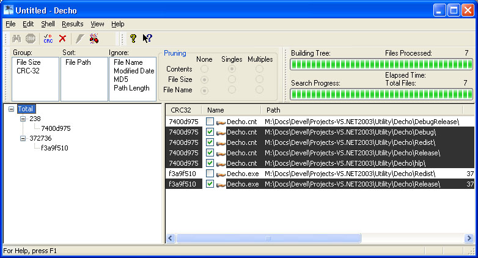Image resolution: width=478 pixels, height=258 pixels.
Task: Check the Decho.exe Redist row checkbox
Action: pos(210,173)
